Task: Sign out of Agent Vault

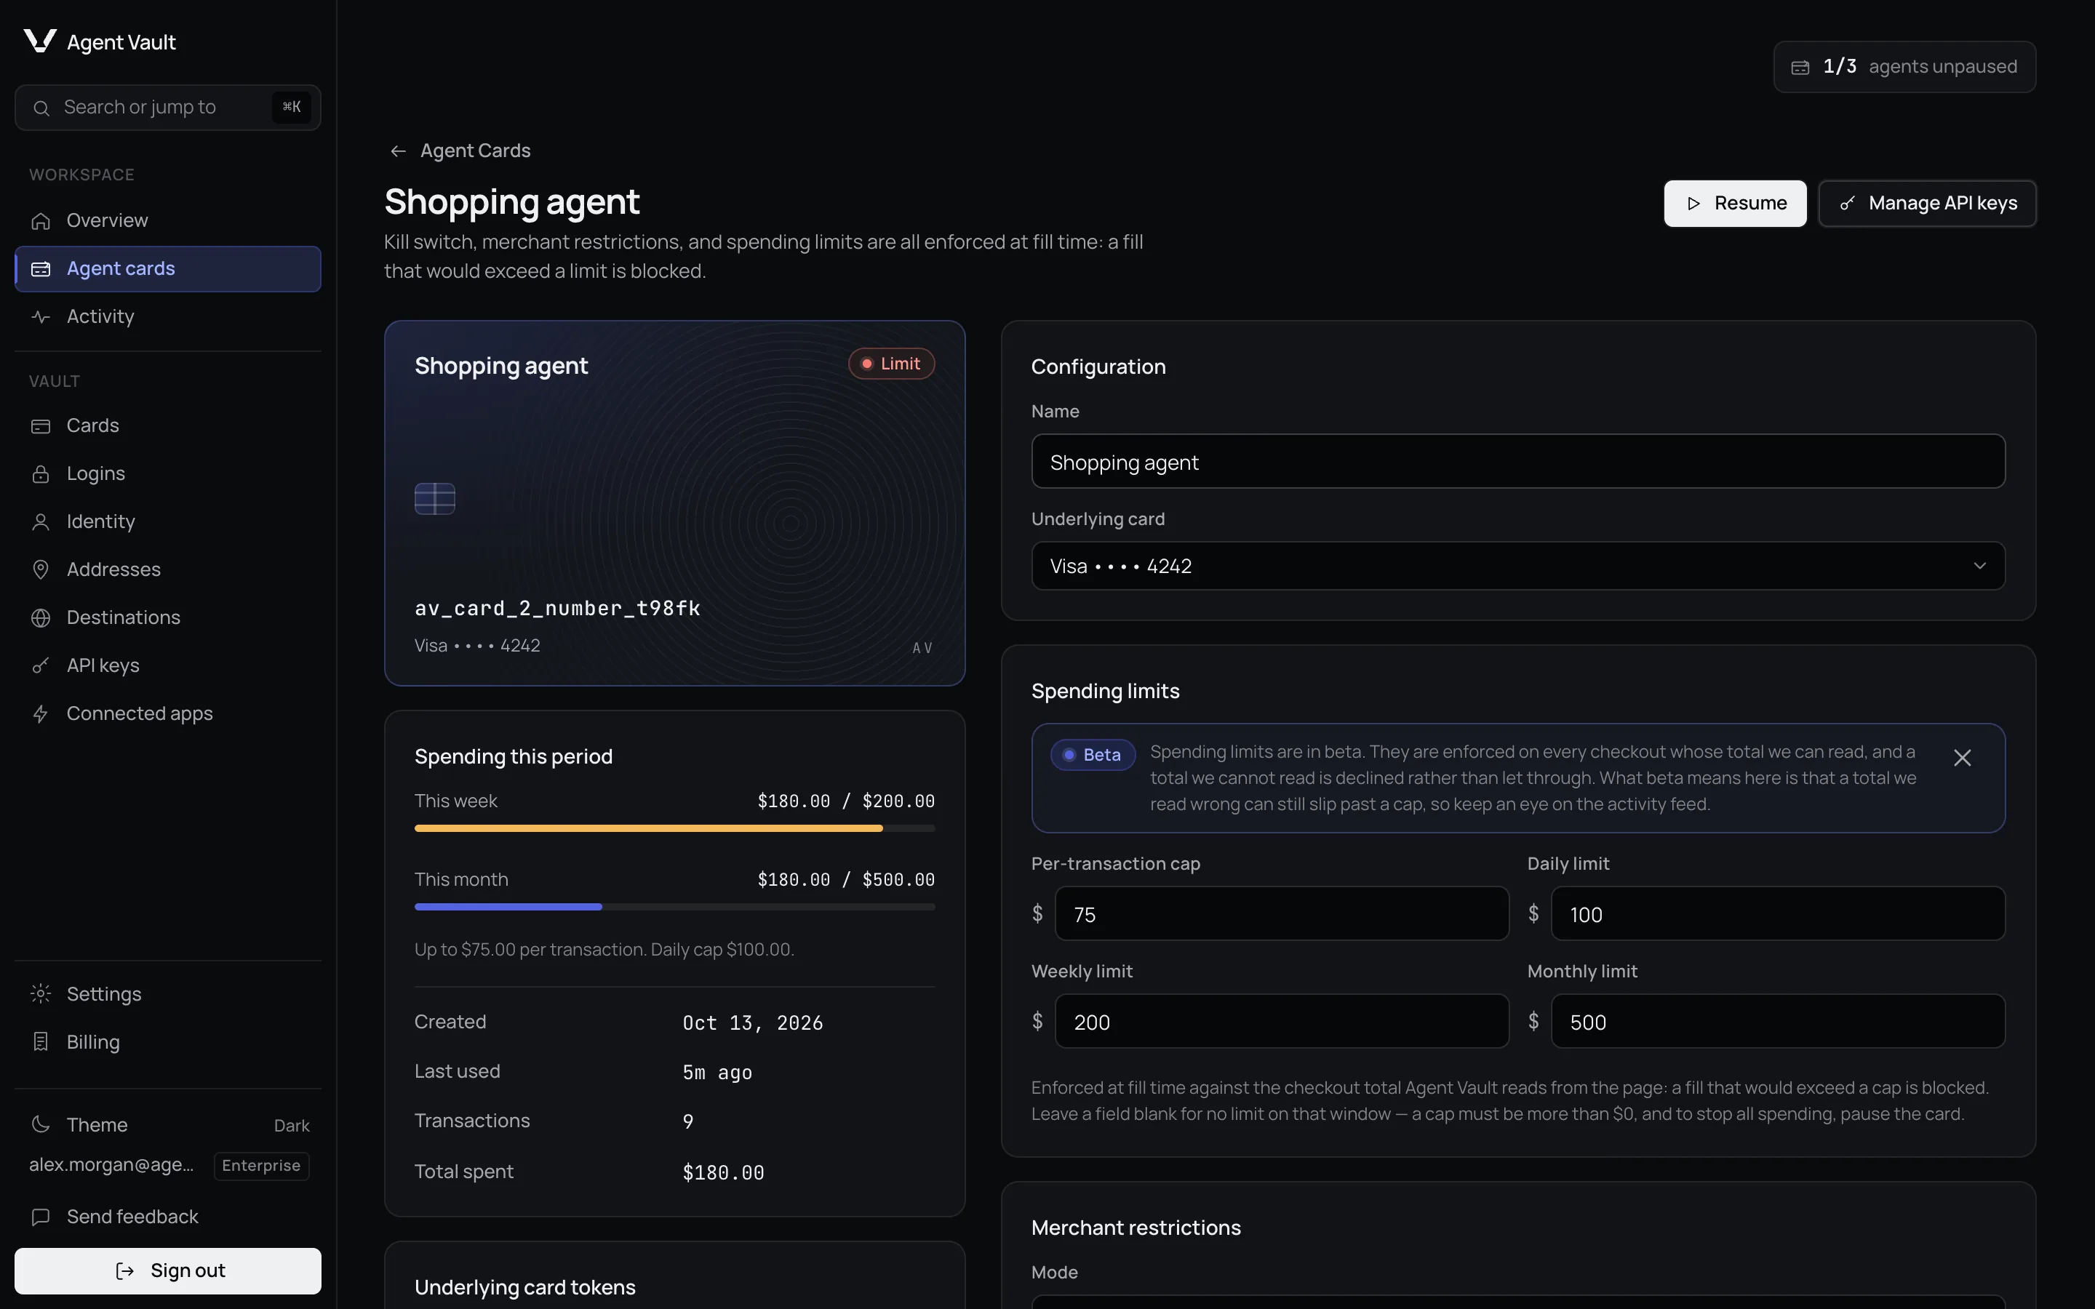Action: 168,1271
